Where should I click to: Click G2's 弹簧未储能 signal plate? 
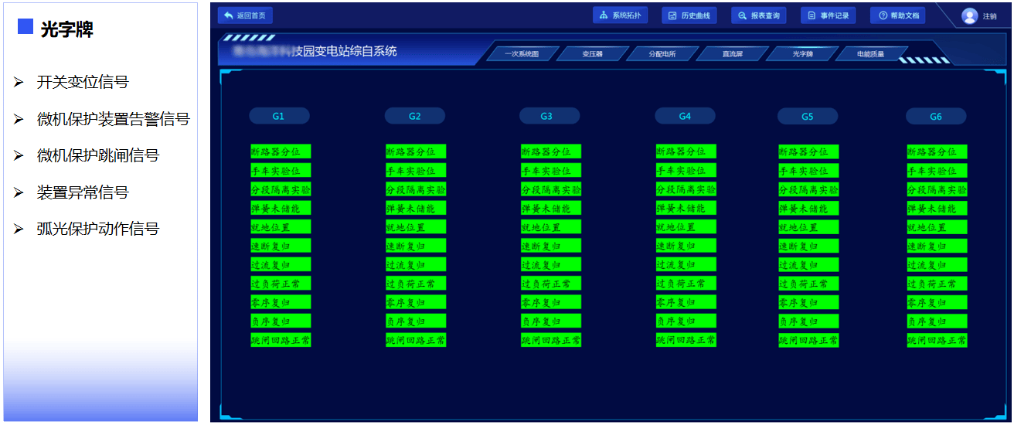[416, 208]
